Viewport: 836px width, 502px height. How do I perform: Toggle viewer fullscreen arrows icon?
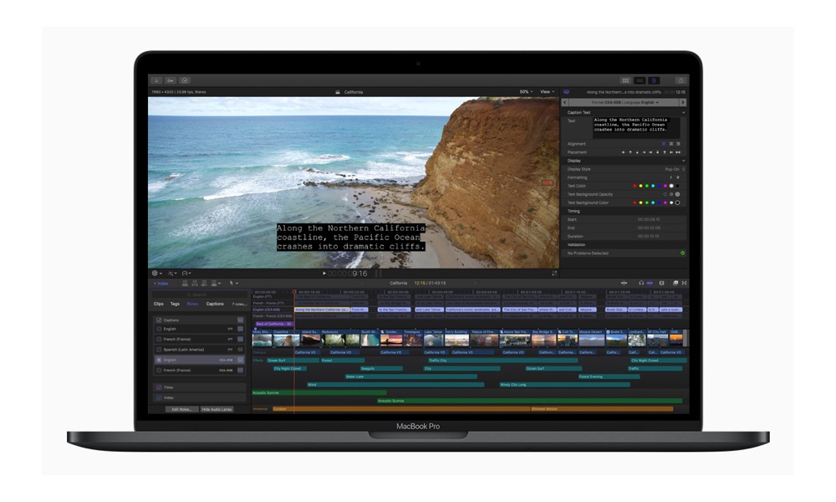[554, 273]
